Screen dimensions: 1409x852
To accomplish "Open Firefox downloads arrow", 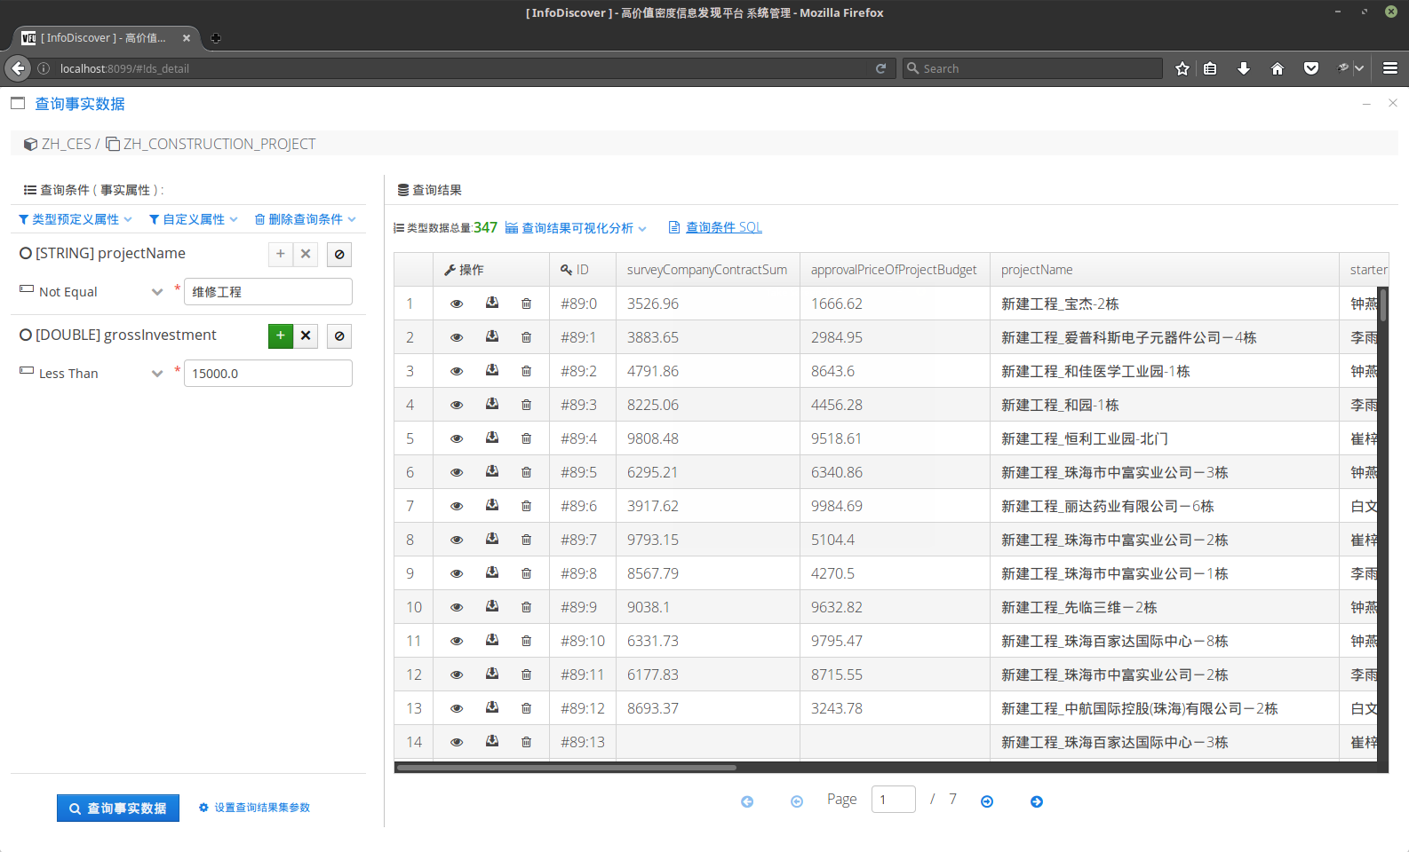I will click(1244, 68).
